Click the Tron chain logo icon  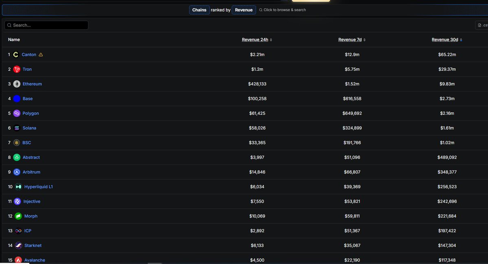[x=17, y=69]
